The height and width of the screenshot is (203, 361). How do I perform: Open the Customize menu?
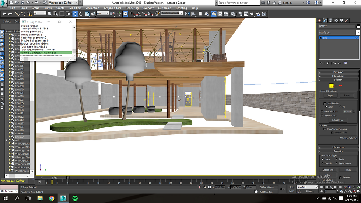pyautogui.click(x=164, y=8)
